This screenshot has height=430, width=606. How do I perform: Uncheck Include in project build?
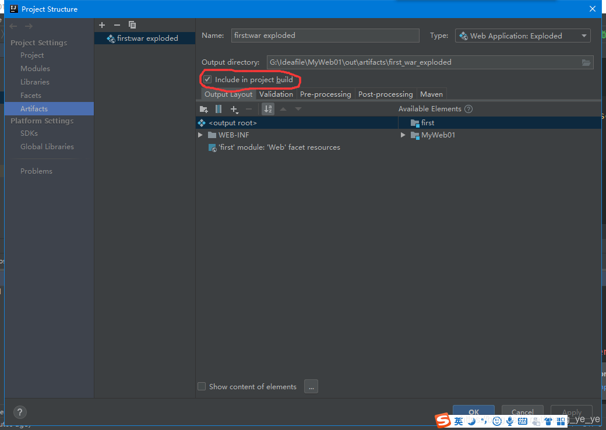point(207,80)
